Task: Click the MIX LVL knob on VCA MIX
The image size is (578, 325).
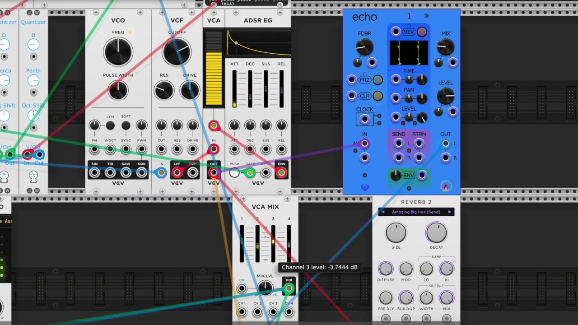Action: point(265,288)
